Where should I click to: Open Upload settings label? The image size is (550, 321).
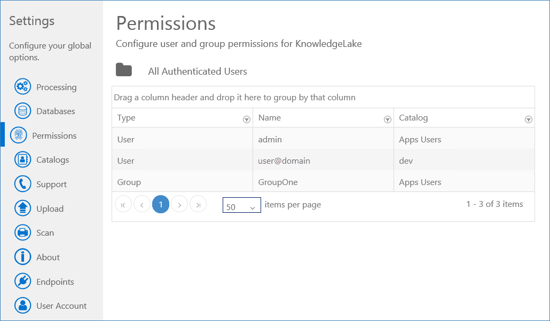click(x=50, y=209)
